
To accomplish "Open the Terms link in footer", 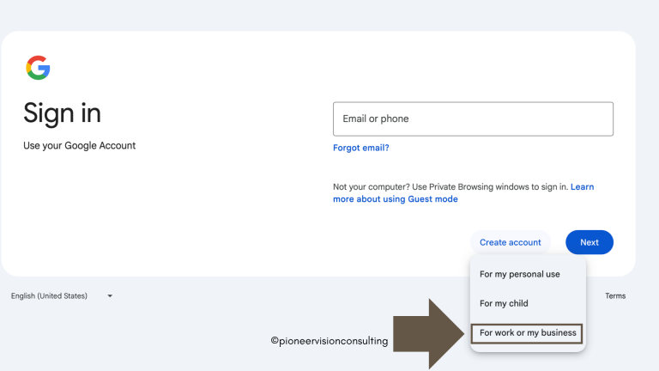I will point(615,295).
